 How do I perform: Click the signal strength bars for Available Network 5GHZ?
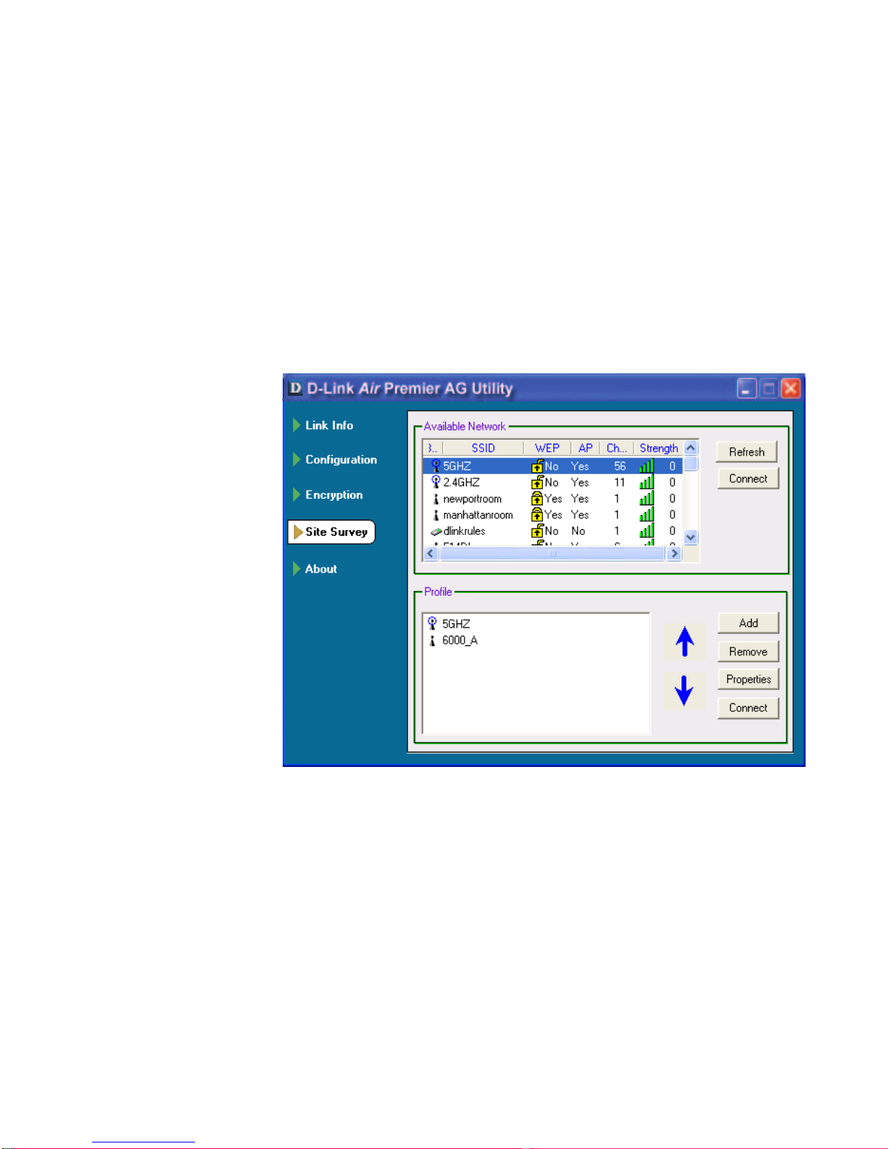(647, 465)
